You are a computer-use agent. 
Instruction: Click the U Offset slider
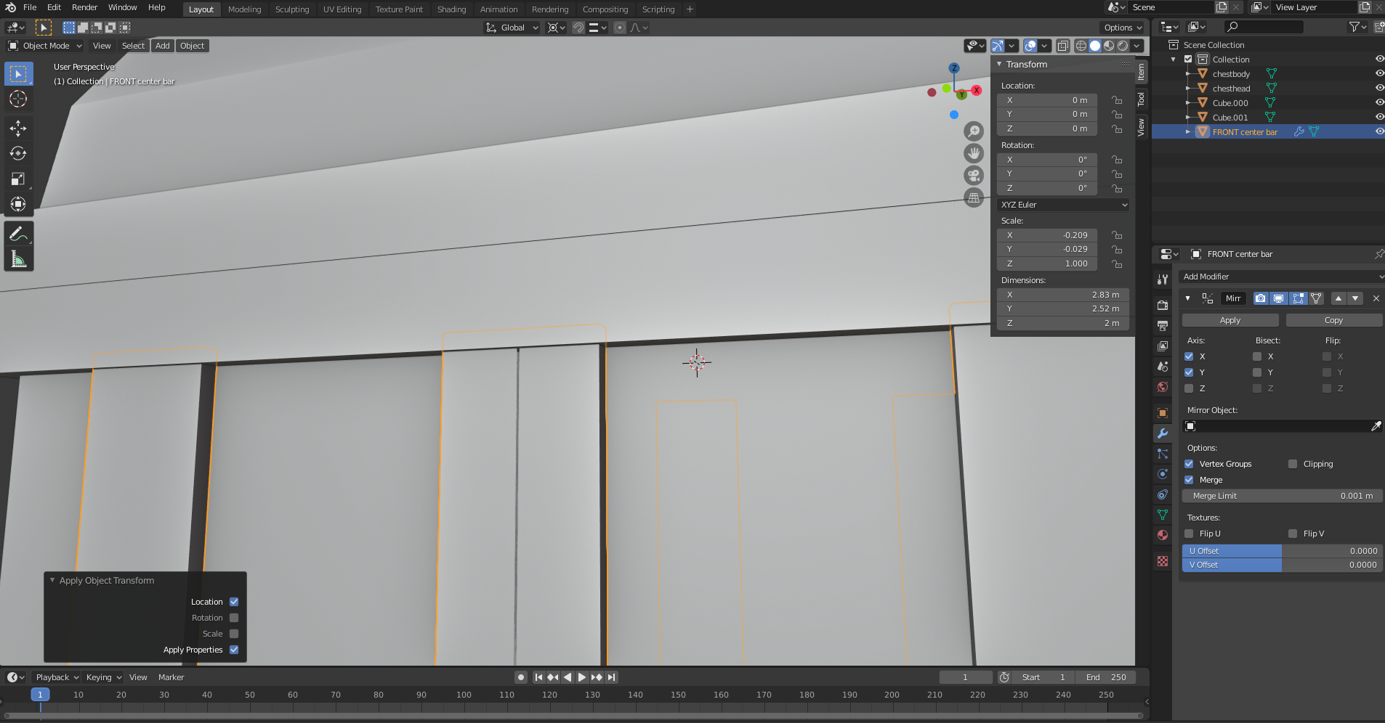click(1283, 551)
